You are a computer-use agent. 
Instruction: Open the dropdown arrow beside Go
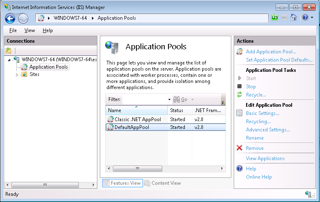tap(192, 99)
